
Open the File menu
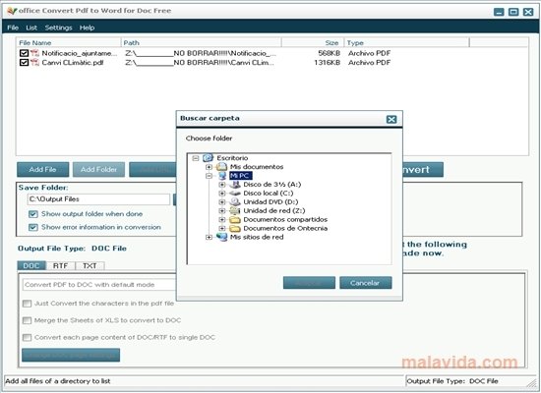point(13,28)
